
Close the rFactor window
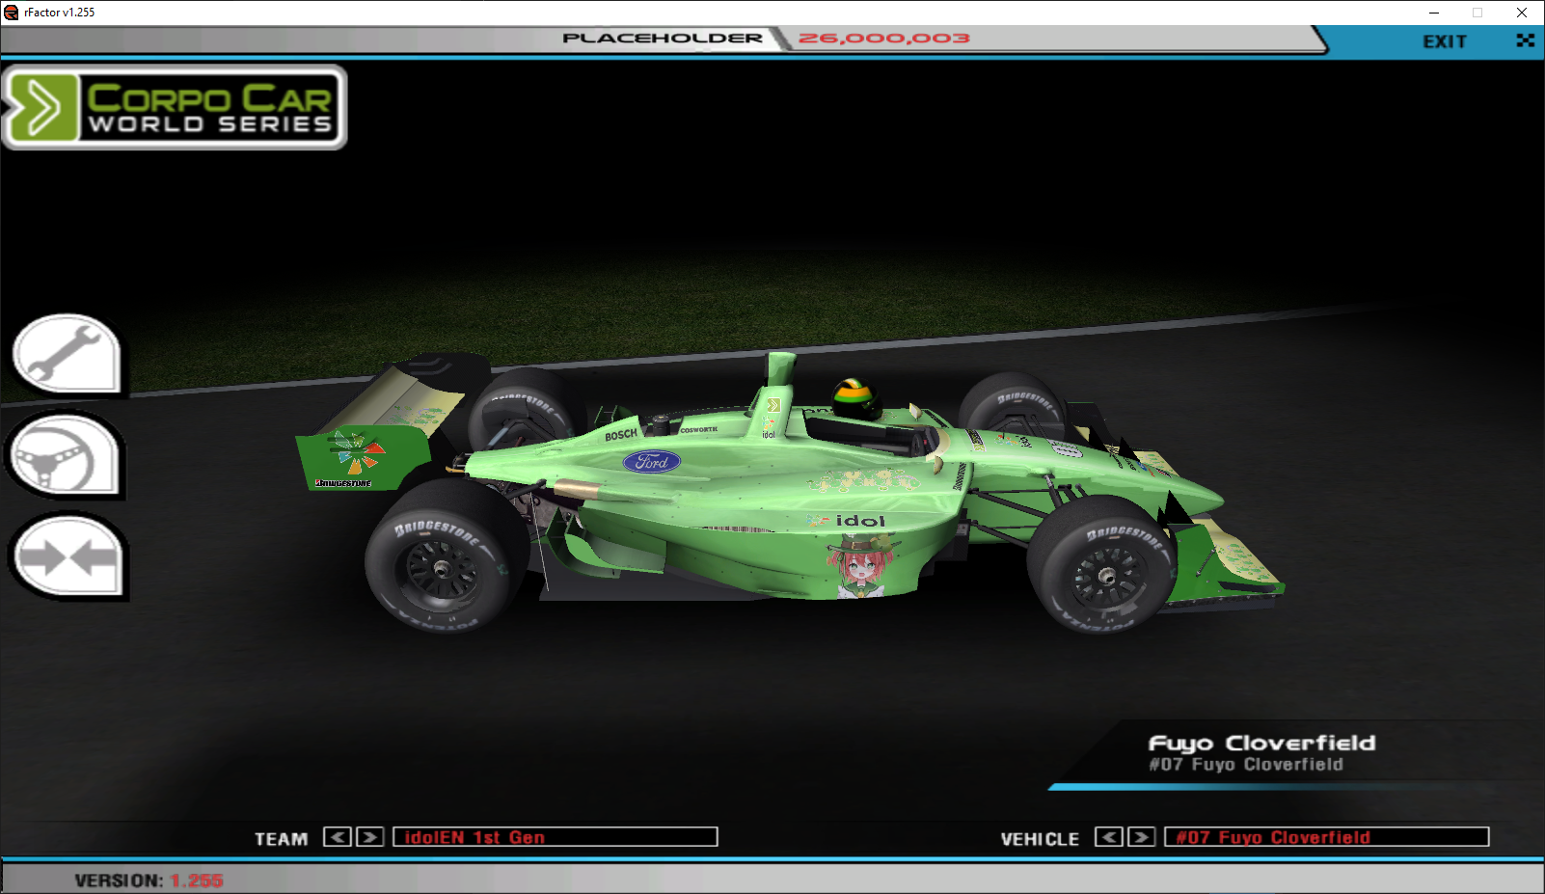[1522, 13]
